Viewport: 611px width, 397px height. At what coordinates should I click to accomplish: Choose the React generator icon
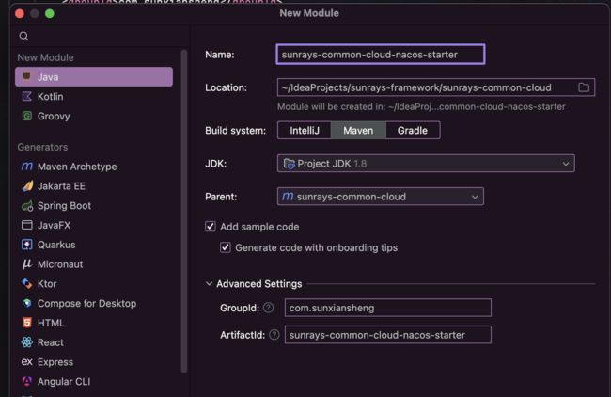tap(27, 342)
